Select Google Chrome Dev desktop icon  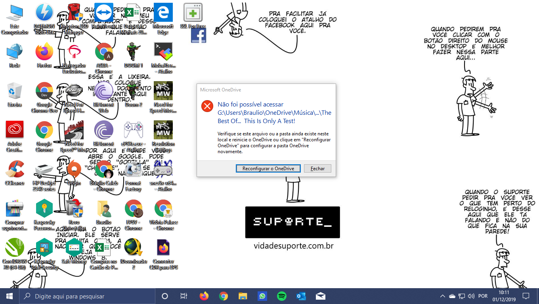point(44,98)
